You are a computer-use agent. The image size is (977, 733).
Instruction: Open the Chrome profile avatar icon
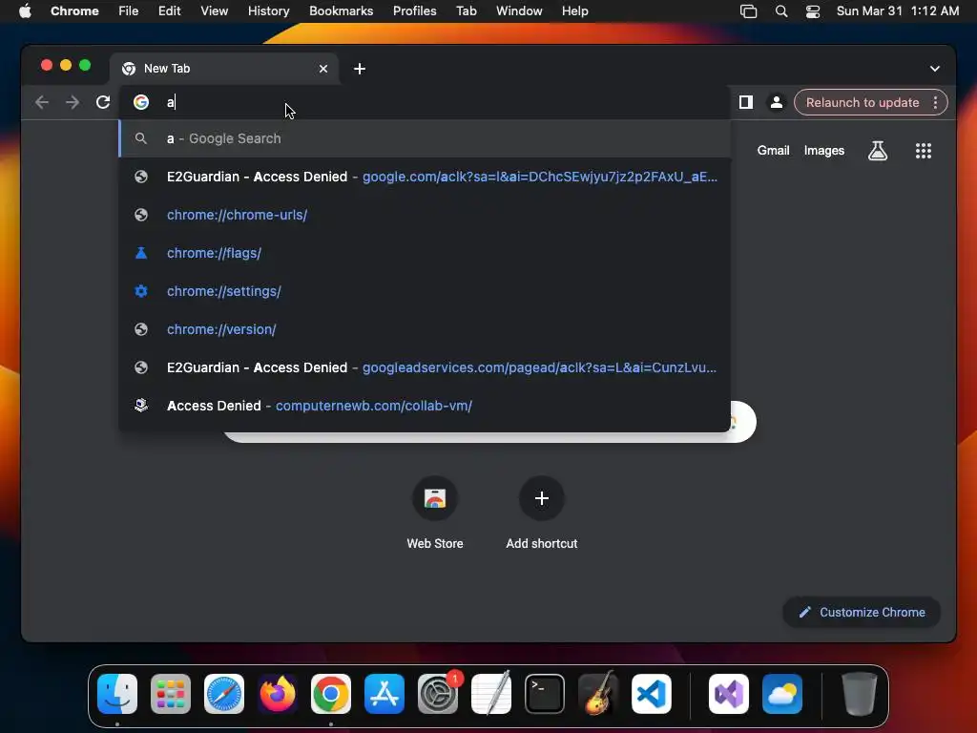(777, 102)
